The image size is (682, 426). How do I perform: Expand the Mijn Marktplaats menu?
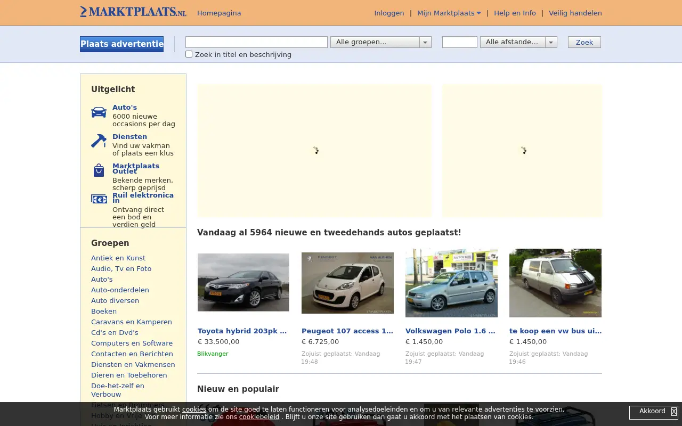tap(449, 13)
